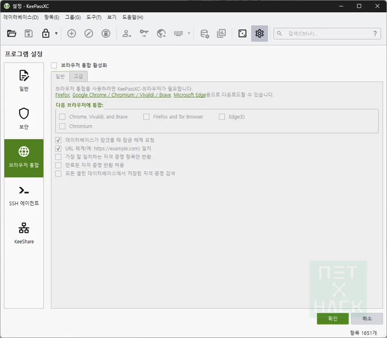Lock database with the padlock icon

point(46,33)
